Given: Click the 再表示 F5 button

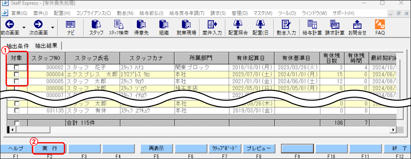Looking at the screenshot, I should point(156,148).
